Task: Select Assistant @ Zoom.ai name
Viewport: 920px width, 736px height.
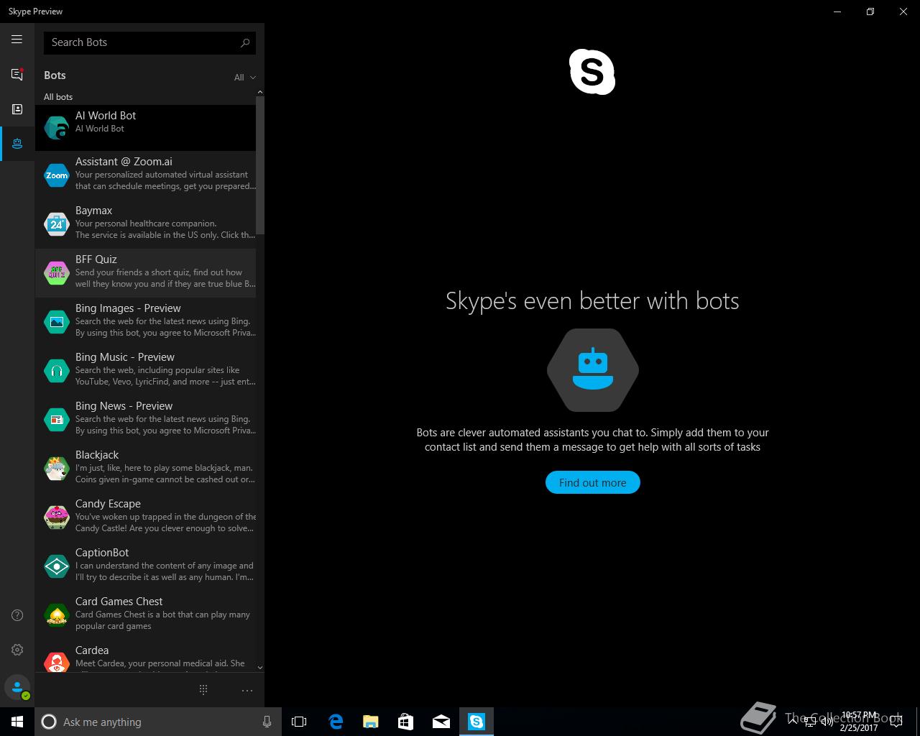Action: point(124,161)
